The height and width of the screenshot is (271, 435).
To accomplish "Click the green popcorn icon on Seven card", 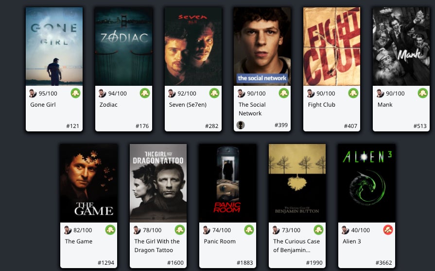I will 214,93.
